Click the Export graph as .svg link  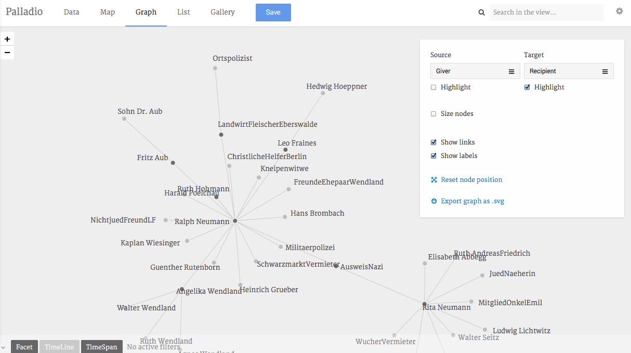(x=472, y=201)
